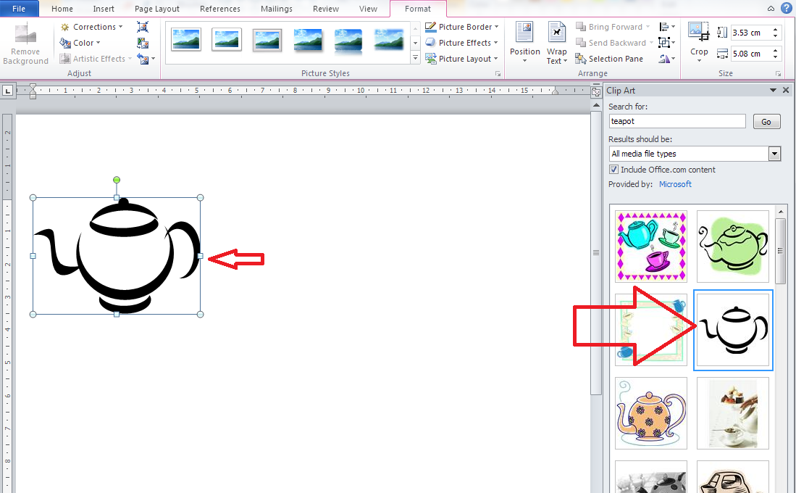This screenshot has height=493, width=796.
Task: Click the Microsoft provider link
Action: (x=675, y=184)
